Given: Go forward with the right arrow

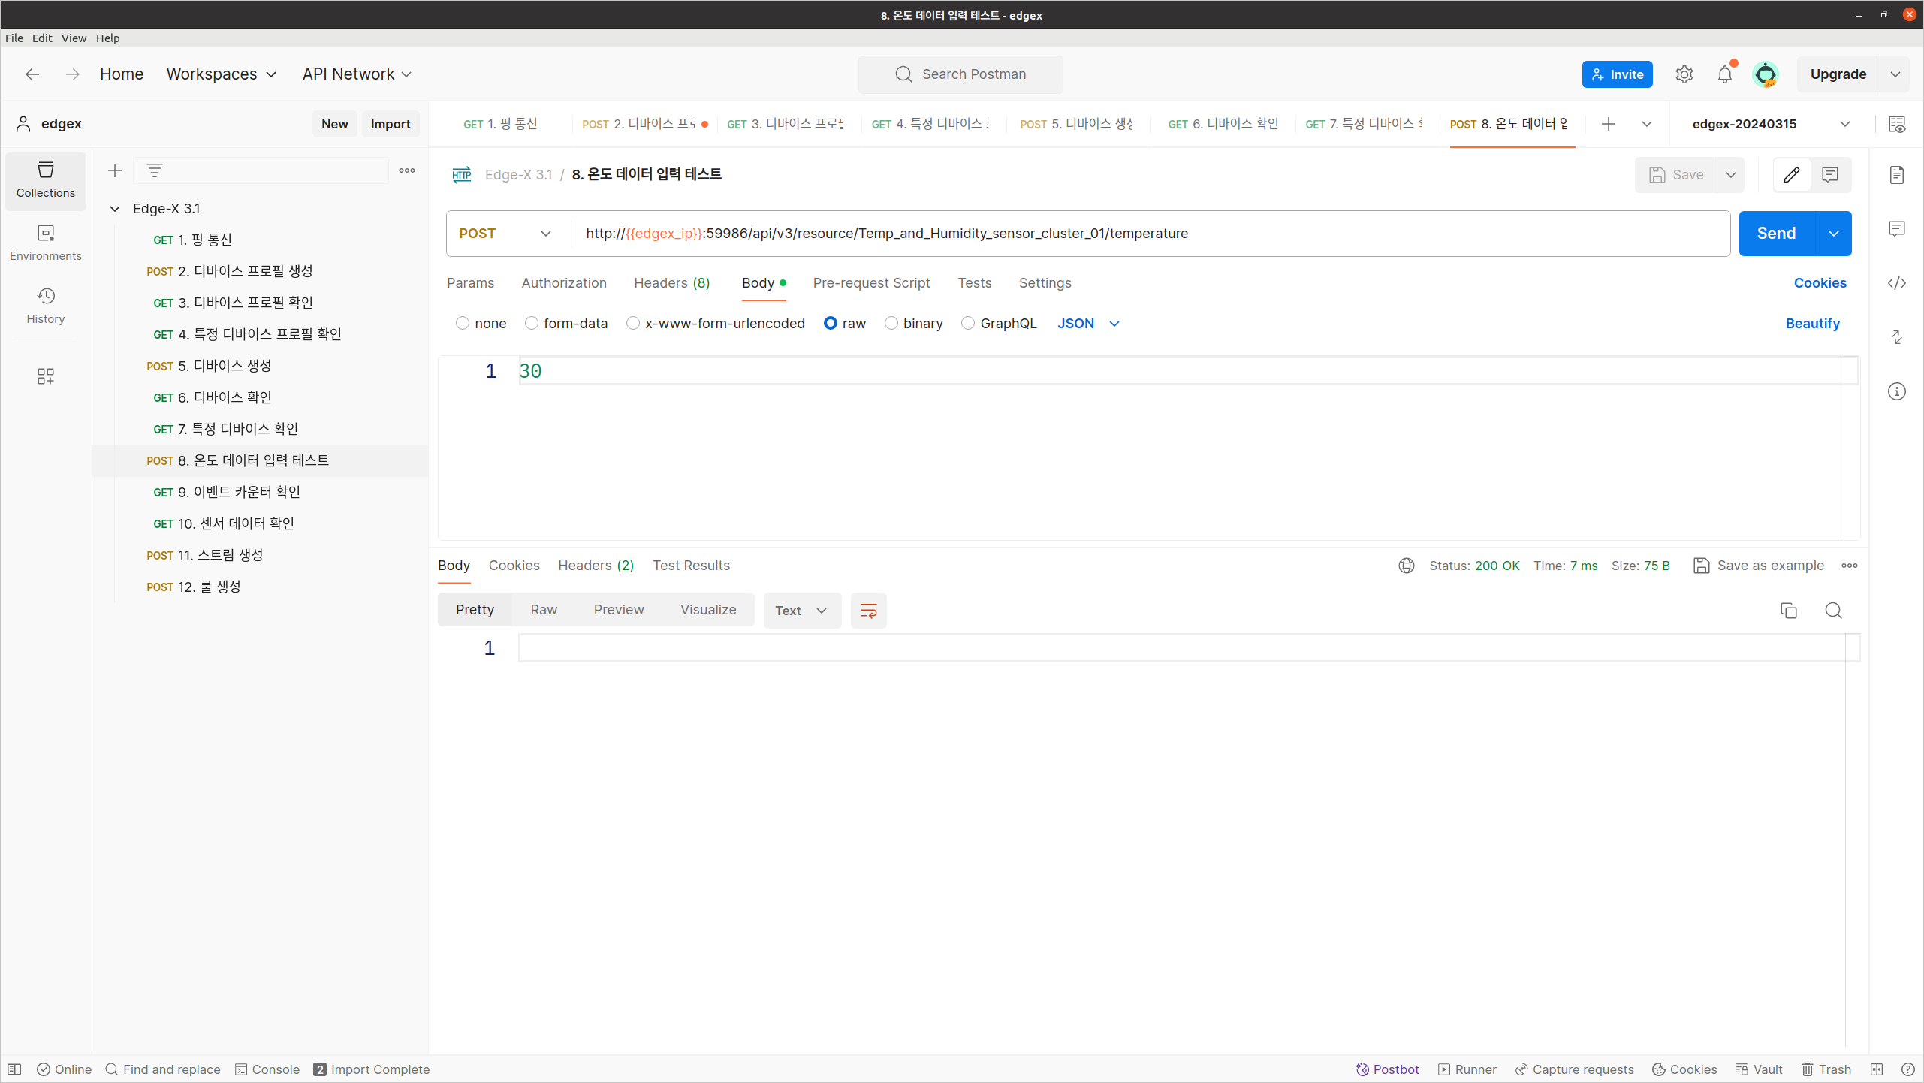Looking at the screenshot, I should click(x=72, y=74).
